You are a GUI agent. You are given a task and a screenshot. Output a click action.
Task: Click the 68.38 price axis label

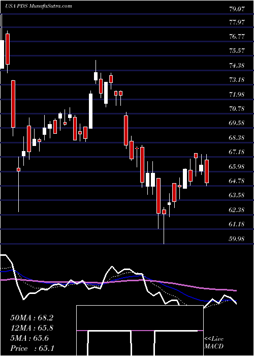pos(236,138)
